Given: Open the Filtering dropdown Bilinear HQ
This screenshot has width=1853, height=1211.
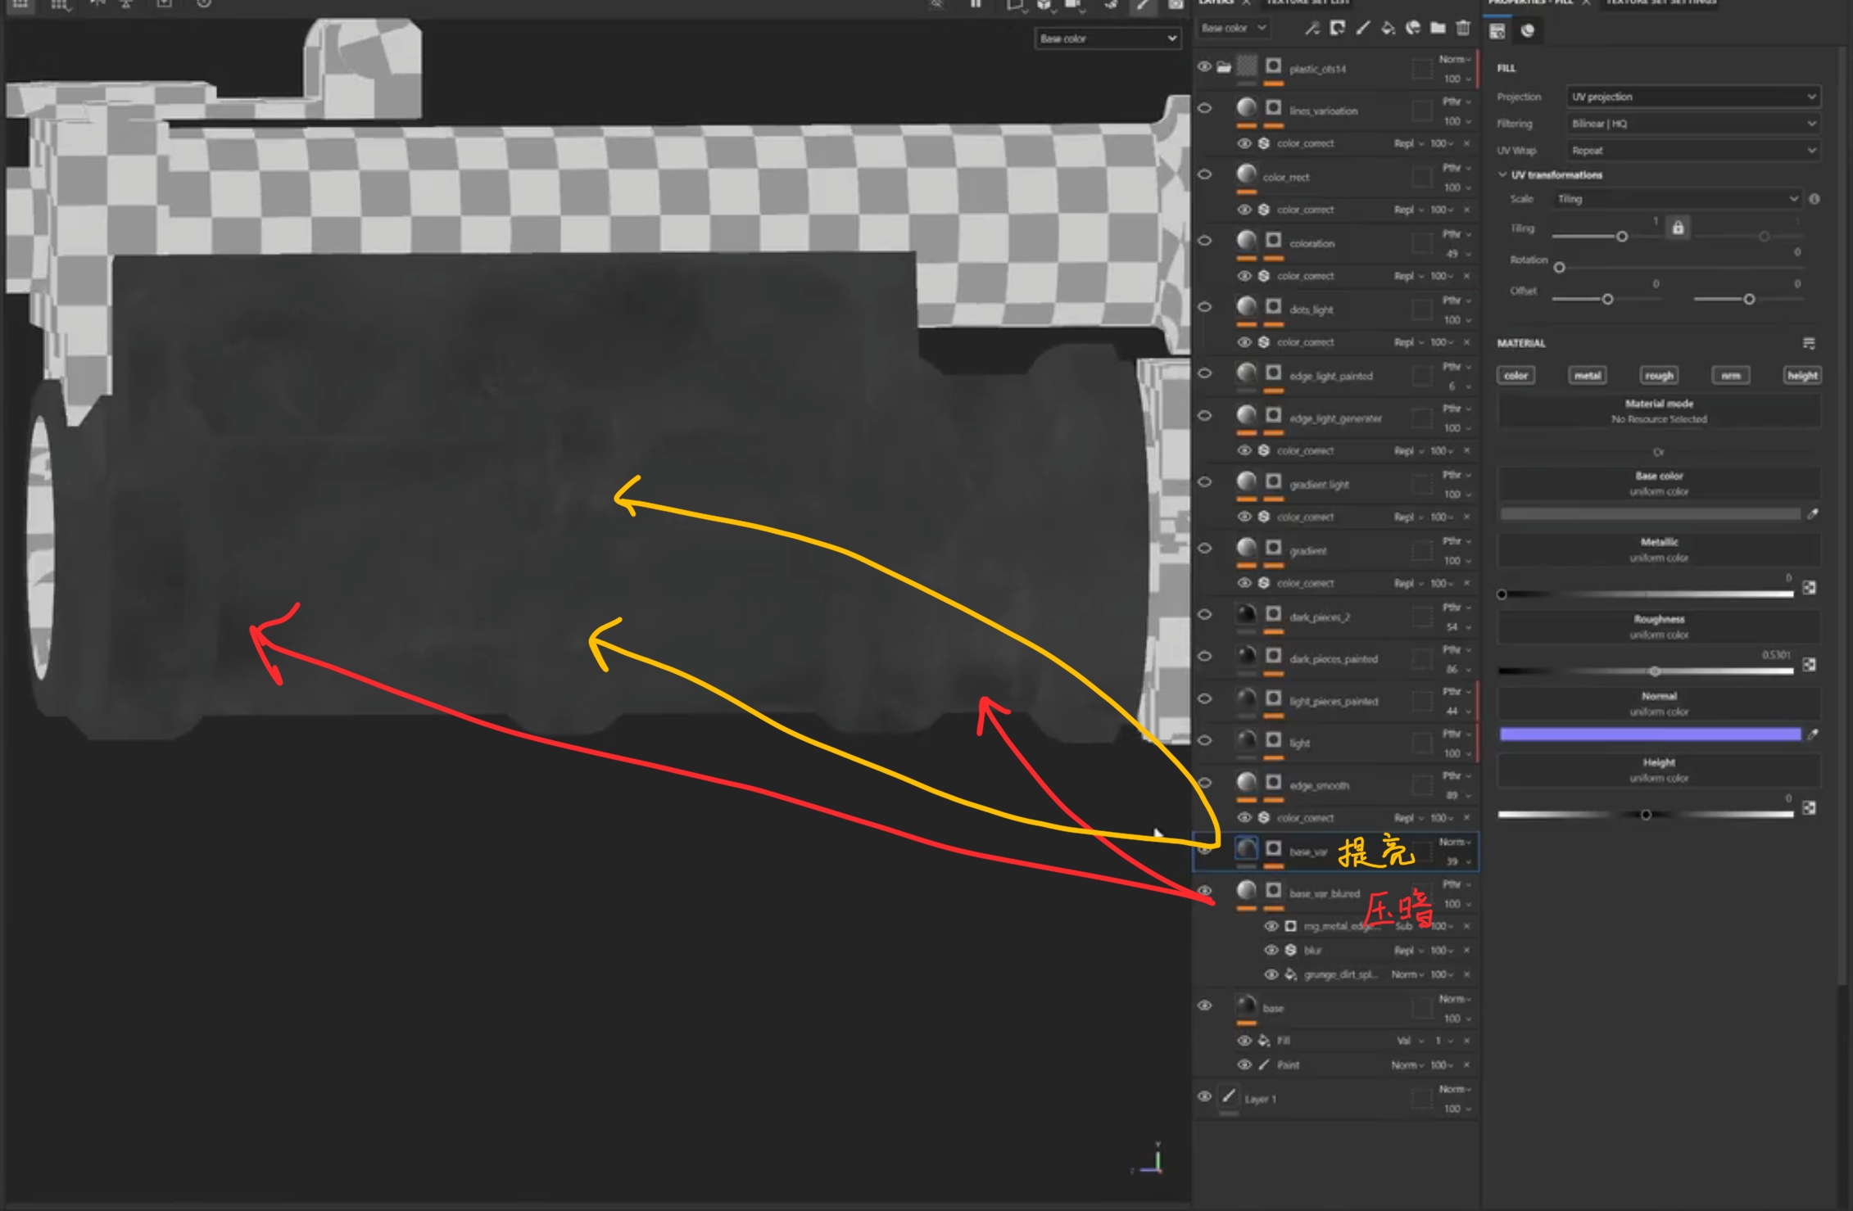Looking at the screenshot, I should click(x=1693, y=124).
